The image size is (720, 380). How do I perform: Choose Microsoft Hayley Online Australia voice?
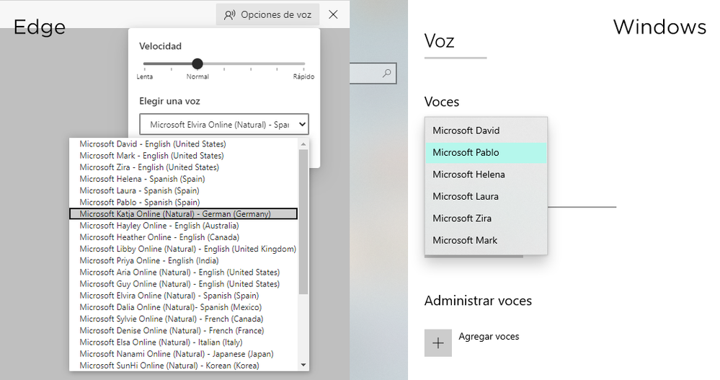(184, 226)
